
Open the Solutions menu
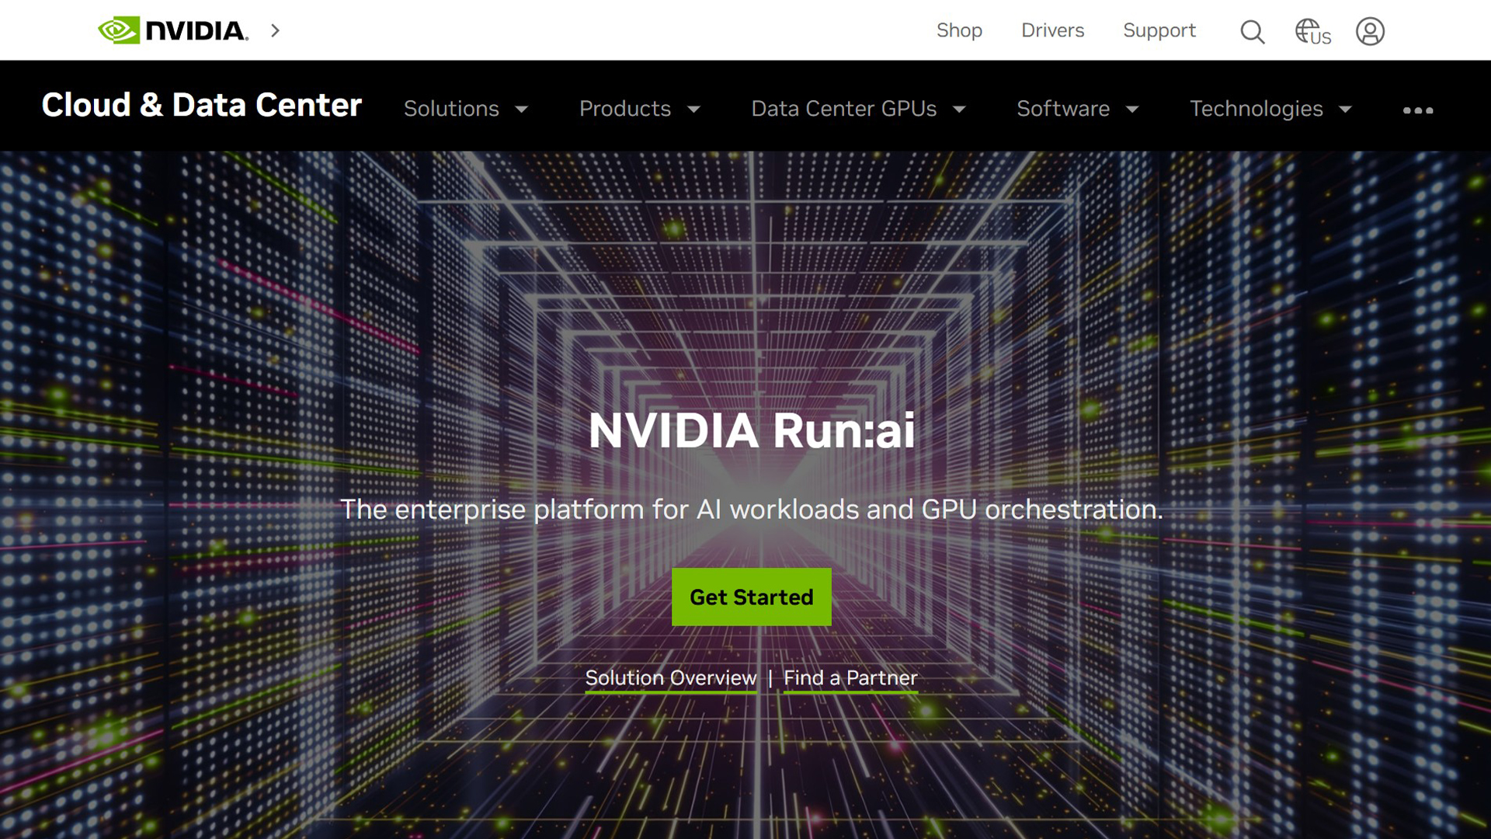pyautogui.click(x=451, y=109)
